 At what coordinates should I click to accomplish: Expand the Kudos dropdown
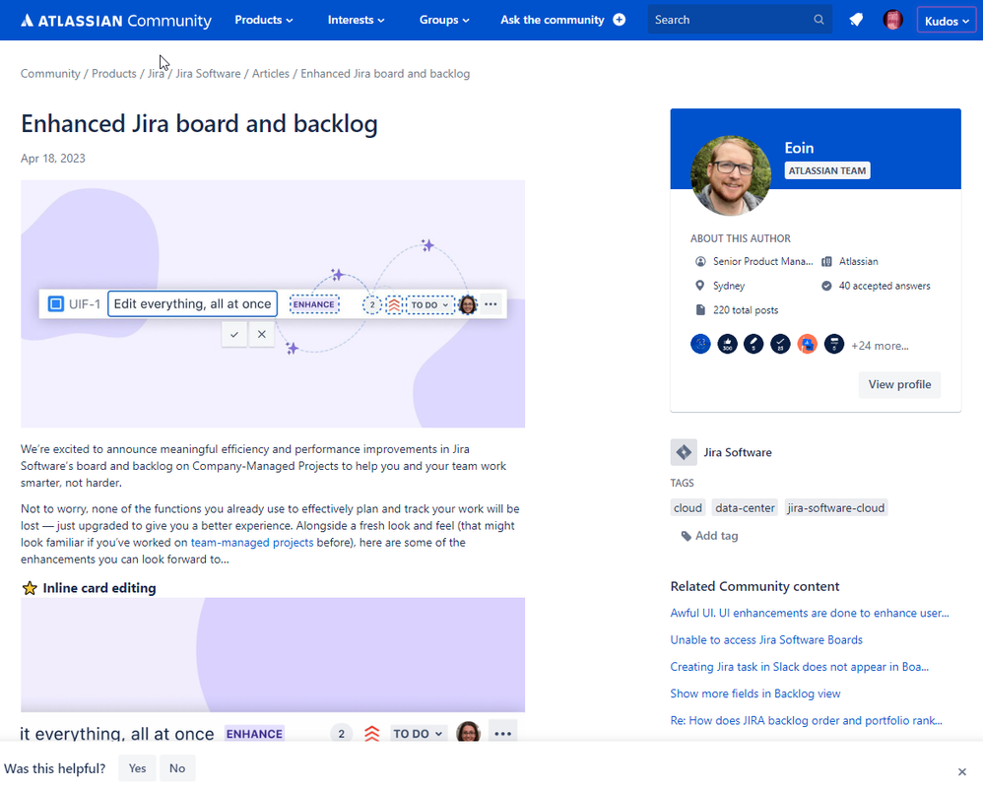coord(946,21)
